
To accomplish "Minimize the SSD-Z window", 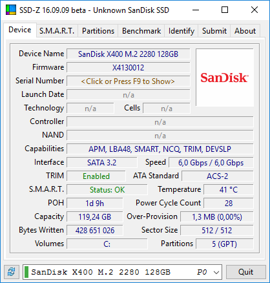I will tap(196, 10).
